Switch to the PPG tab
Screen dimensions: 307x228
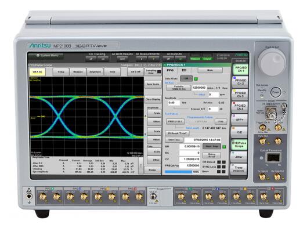[x=170, y=70]
